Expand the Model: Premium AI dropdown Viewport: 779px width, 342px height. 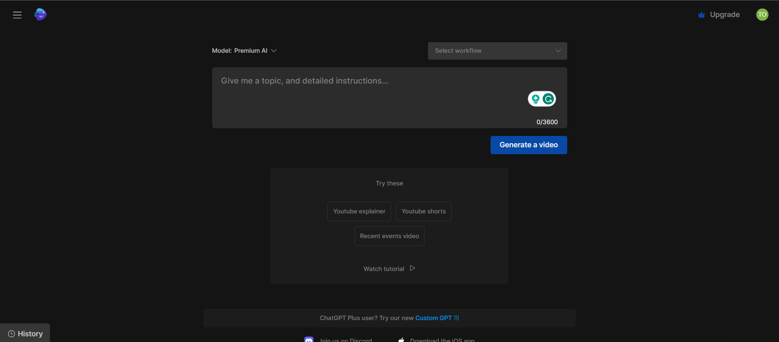244,51
